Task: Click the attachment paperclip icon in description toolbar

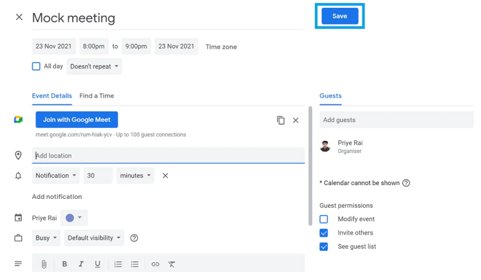Action: click(44, 264)
